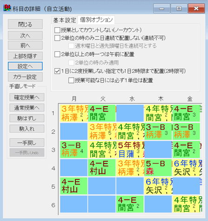Open カラー設定 color settings
Image resolution: width=208 pixels, height=221 pixels.
pyautogui.click(x=25, y=77)
